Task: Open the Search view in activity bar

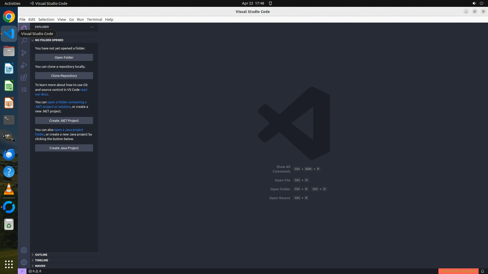Action: click(x=24, y=41)
